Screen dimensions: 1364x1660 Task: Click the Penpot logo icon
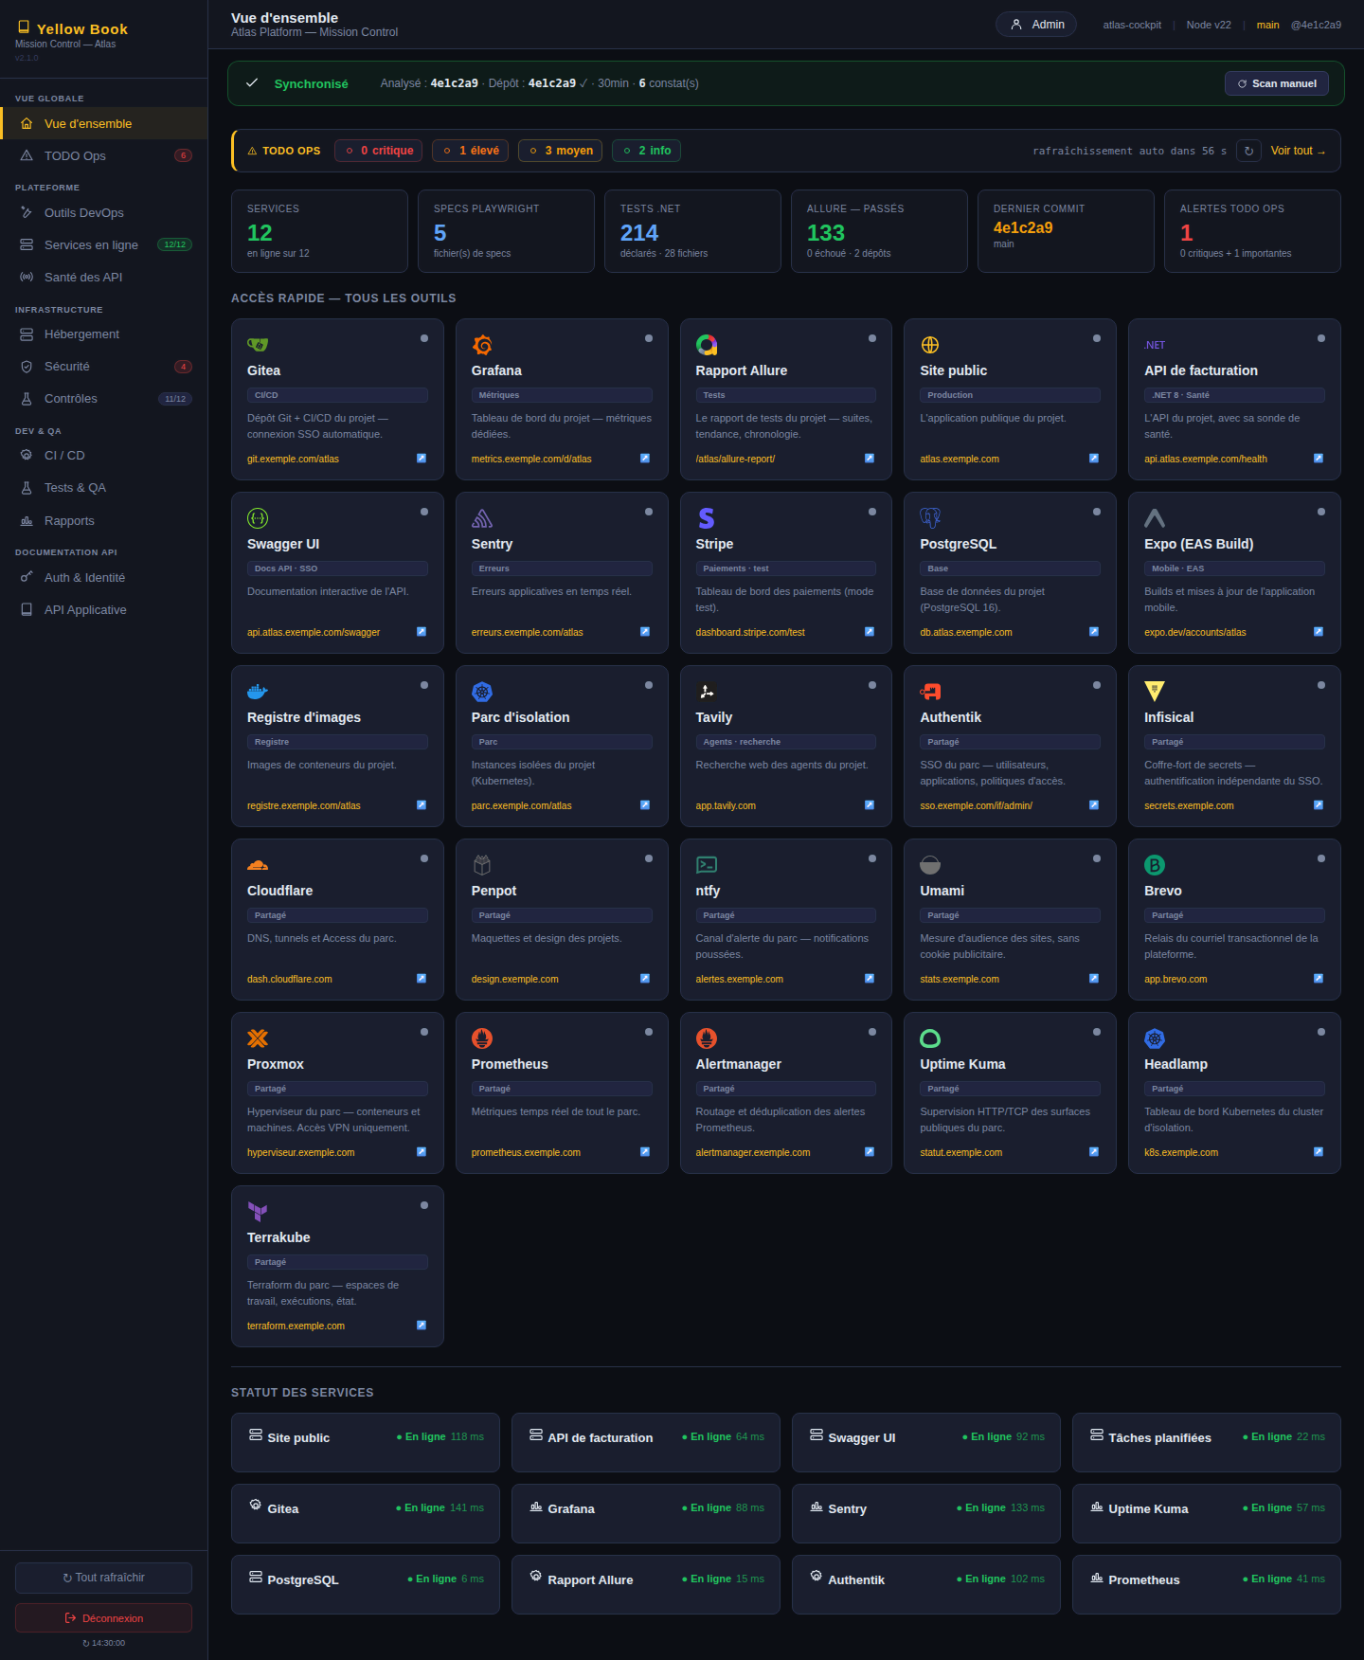point(482,865)
